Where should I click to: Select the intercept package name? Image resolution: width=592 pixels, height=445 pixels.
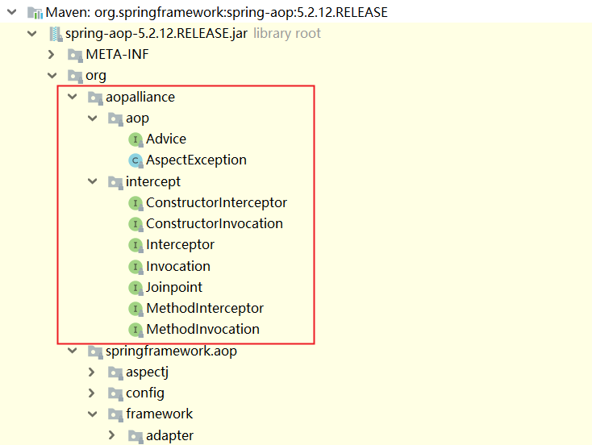click(x=153, y=182)
